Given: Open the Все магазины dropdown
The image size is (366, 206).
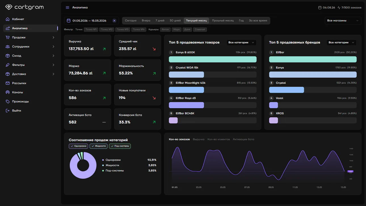Looking at the screenshot, I should tap(343, 21).
